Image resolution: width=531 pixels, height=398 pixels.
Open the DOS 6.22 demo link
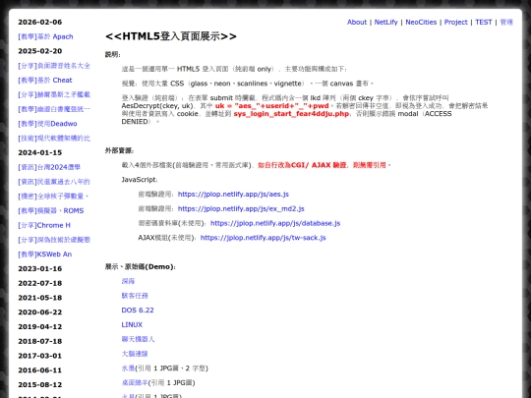click(138, 311)
